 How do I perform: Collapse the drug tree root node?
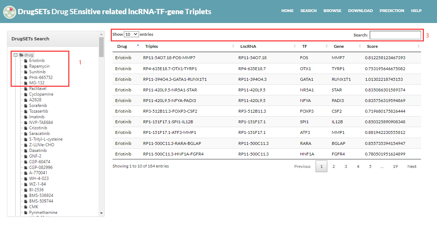[x=16, y=55]
